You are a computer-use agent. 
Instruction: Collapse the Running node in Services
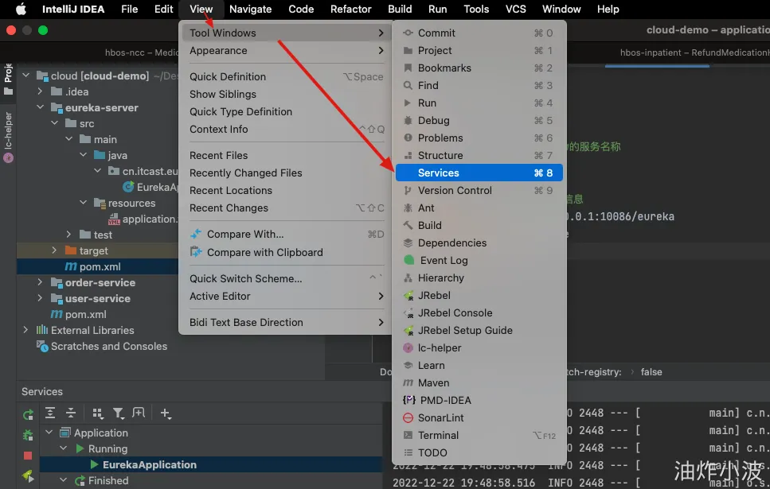pos(64,448)
